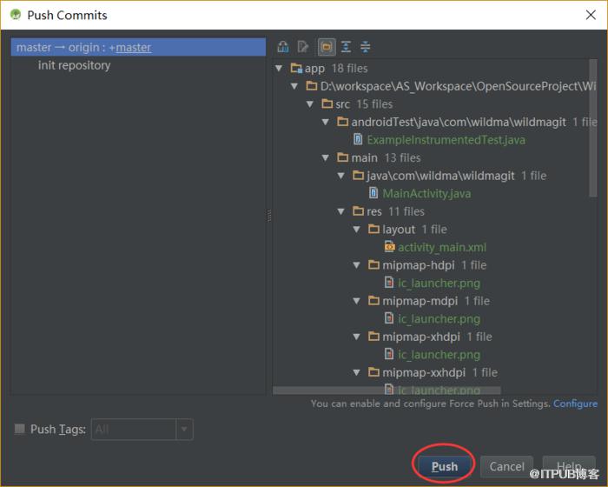
Task: Select the MainActivity.java file icon
Action: (x=373, y=192)
